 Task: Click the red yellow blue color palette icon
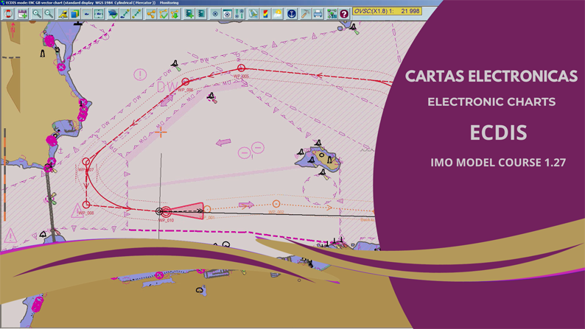click(x=265, y=14)
